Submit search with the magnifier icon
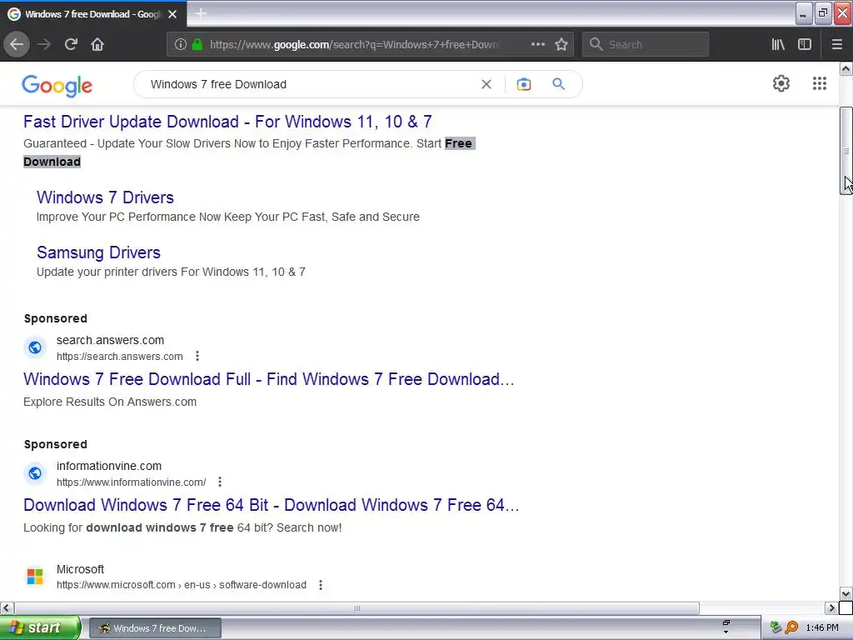853x640 pixels. (559, 84)
